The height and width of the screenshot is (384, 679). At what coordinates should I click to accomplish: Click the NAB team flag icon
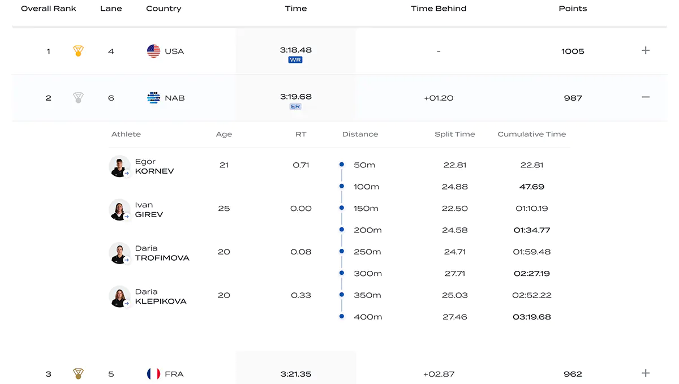(153, 98)
